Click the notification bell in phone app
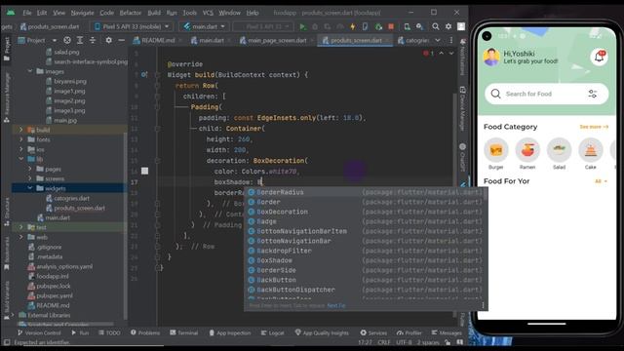Screen dimensions: 624x351 pos(599,58)
